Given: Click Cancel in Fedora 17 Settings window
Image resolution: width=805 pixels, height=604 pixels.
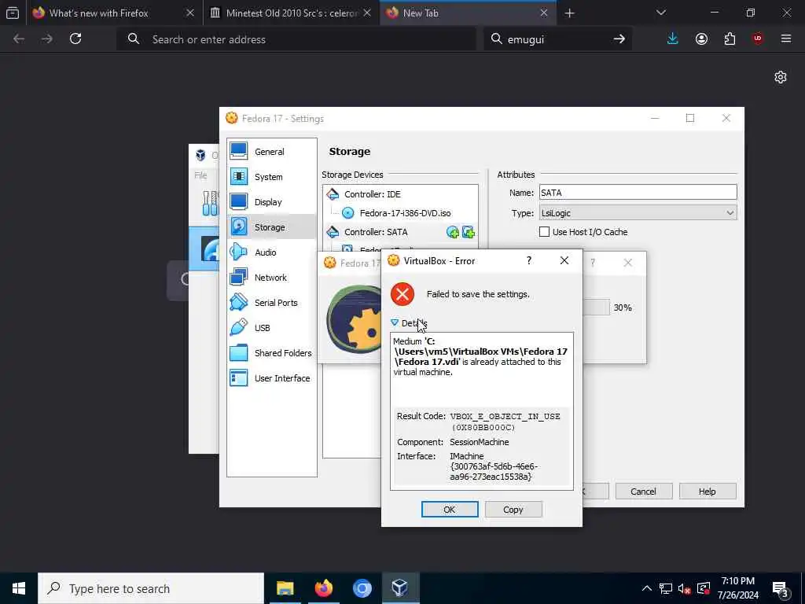Looking at the screenshot, I should (x=643, y=492).
